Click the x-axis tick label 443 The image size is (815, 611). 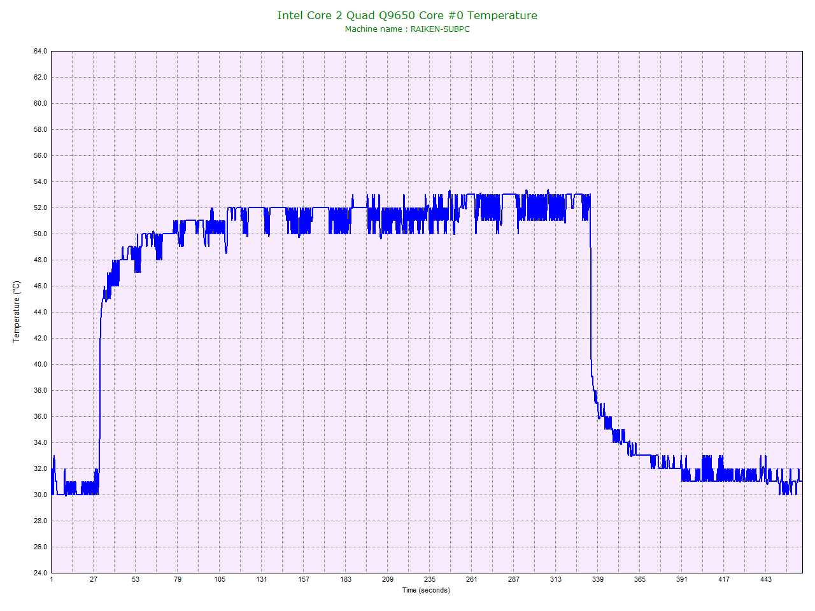(766, 579)
